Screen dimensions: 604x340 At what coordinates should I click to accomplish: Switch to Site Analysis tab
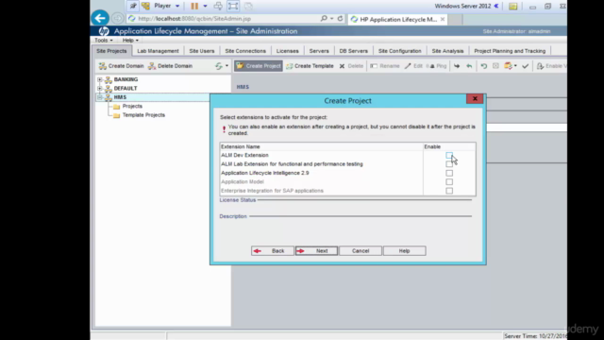tap(447, 51)
